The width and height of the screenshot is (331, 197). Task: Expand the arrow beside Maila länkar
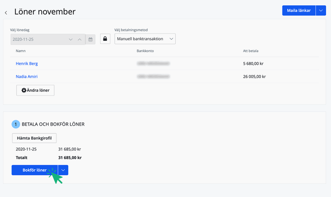321,11
